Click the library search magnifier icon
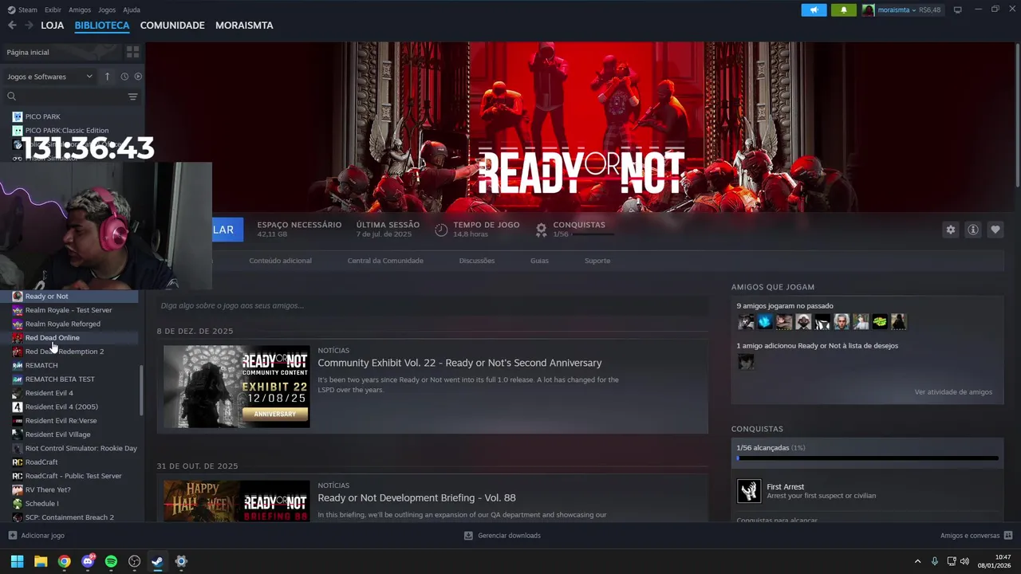The image size is (1021, 574). [11, 96]
